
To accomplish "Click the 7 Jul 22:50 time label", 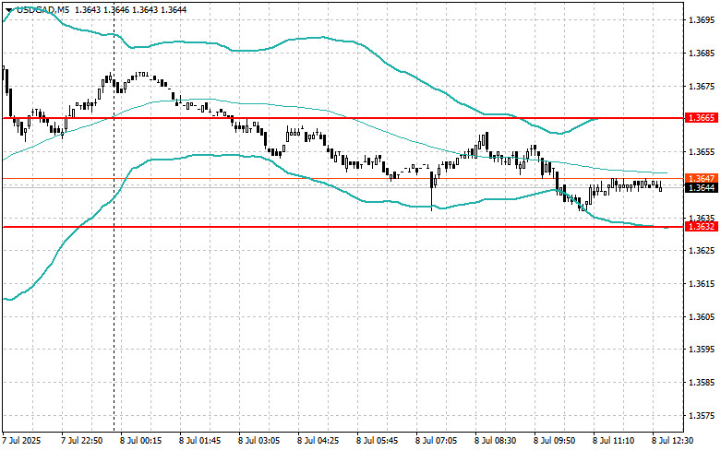I will (82, 441).
